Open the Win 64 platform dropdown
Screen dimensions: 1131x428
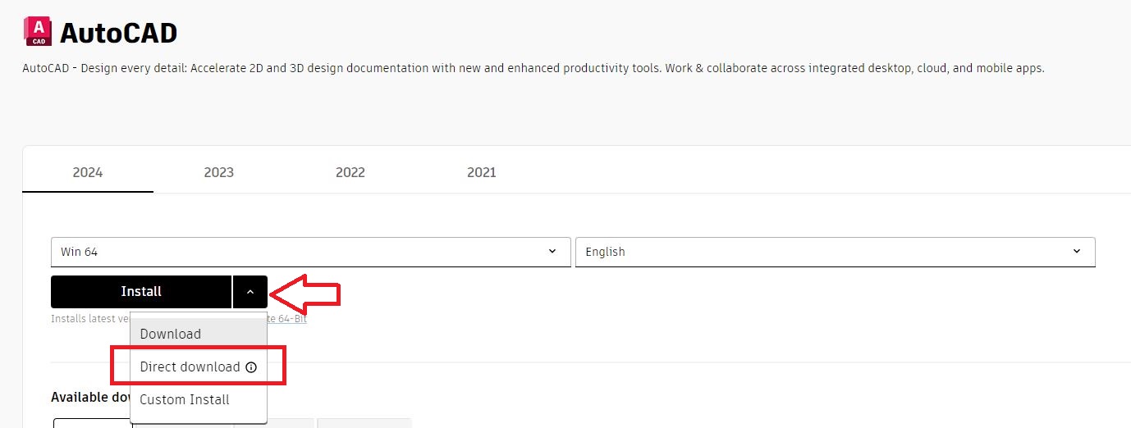tap(310, 252)
